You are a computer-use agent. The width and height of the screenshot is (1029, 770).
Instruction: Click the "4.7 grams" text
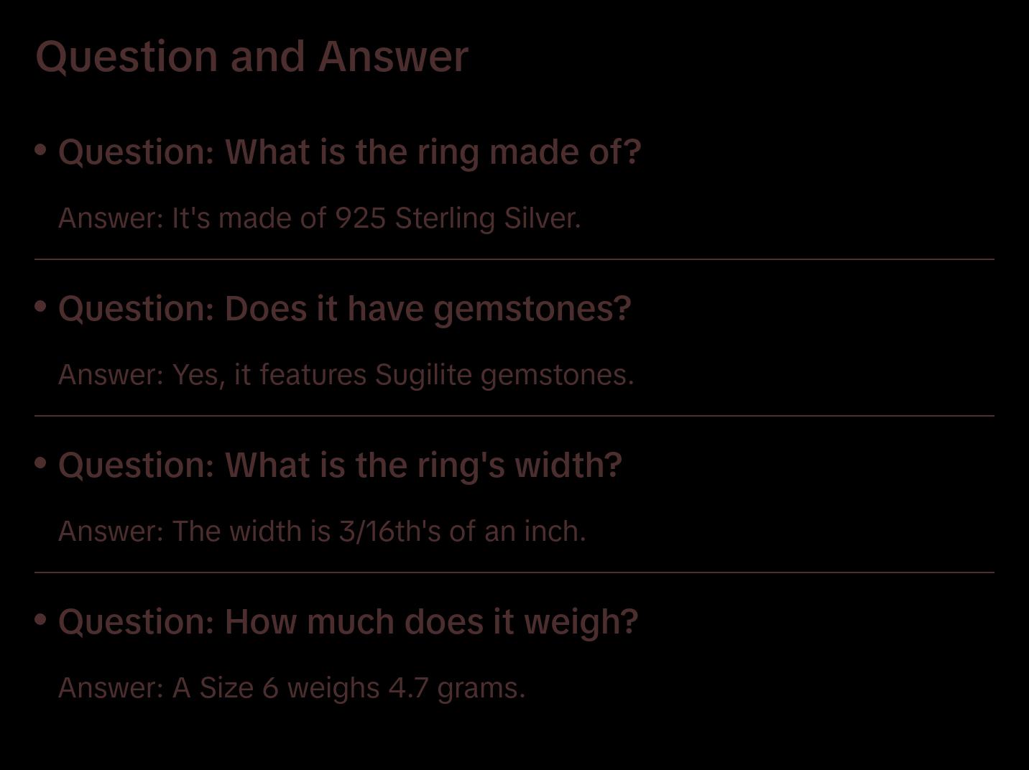(x=456, y=688)
